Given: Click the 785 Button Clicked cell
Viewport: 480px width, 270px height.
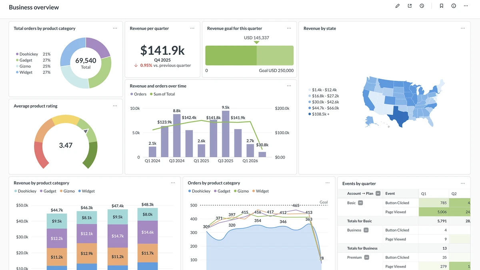Looking at the screenshot, I should 434,203.
